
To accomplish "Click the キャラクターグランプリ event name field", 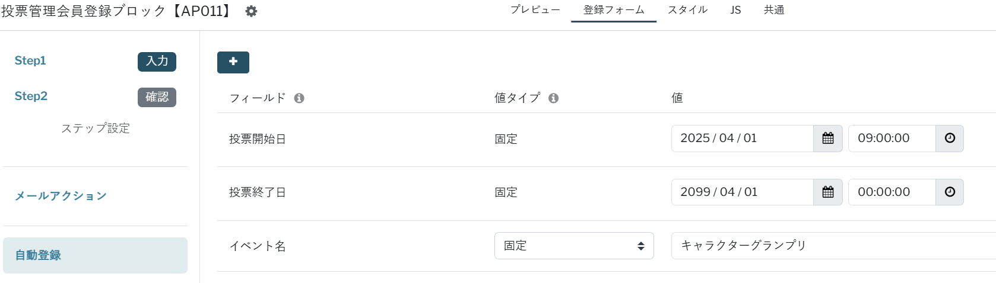I will 831,246.
